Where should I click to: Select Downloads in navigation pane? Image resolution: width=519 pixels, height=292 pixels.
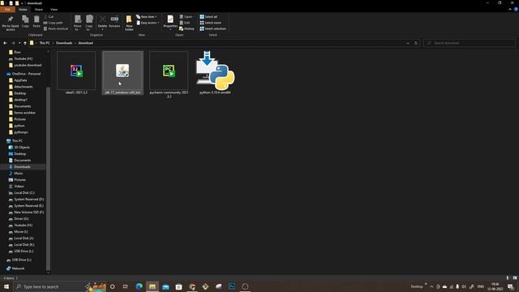pyautogui.click(x=22, y=167)
